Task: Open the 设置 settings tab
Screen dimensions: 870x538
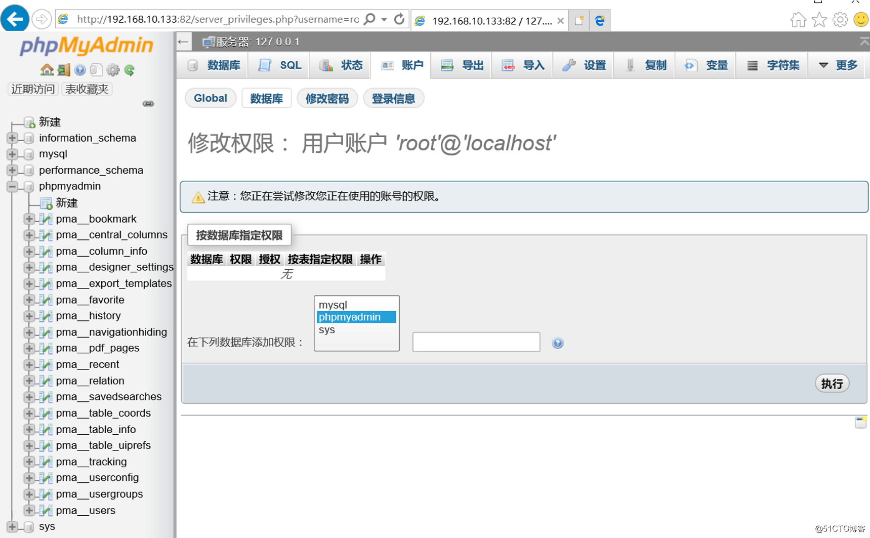Action: coord(584,65)
